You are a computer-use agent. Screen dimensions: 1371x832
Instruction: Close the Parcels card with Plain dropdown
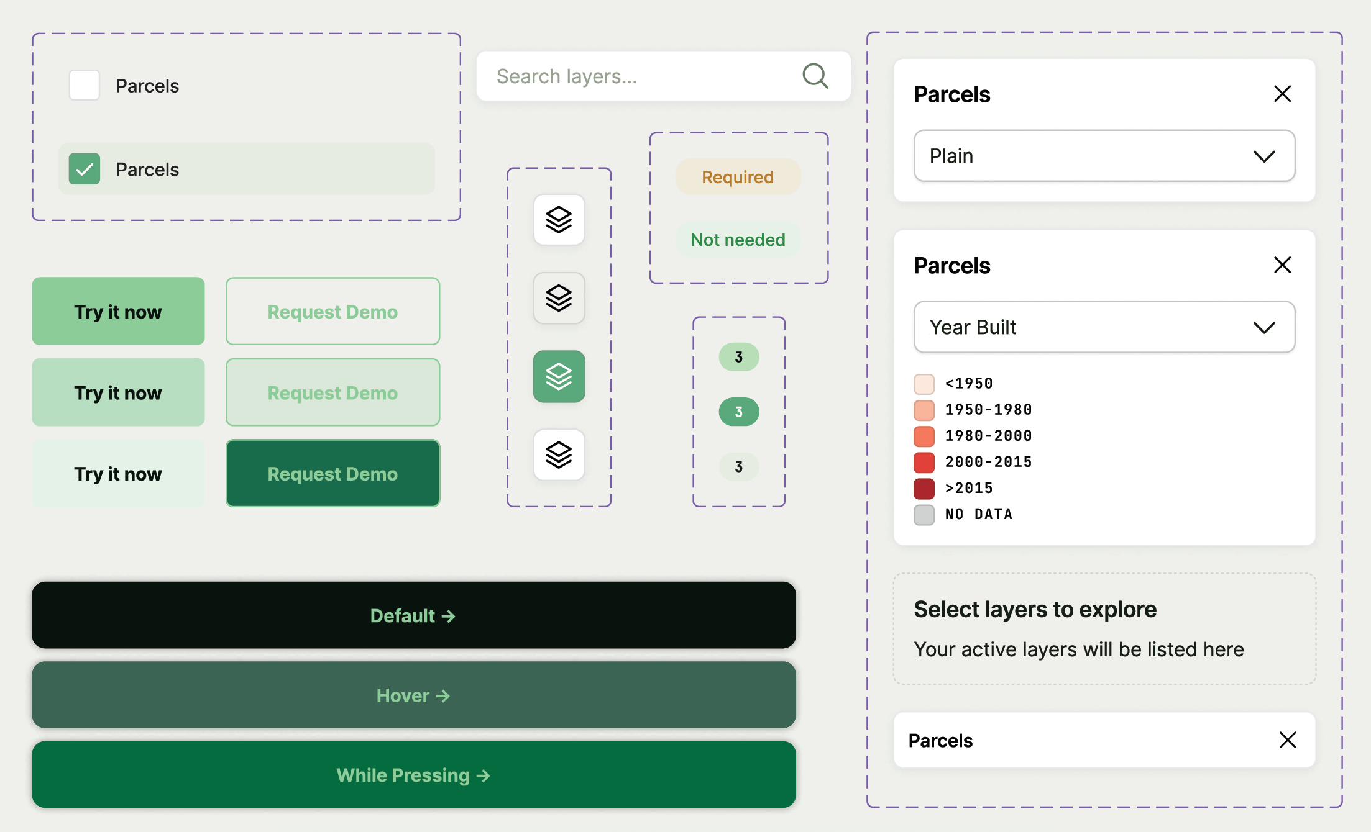[x=1282, y=94]
